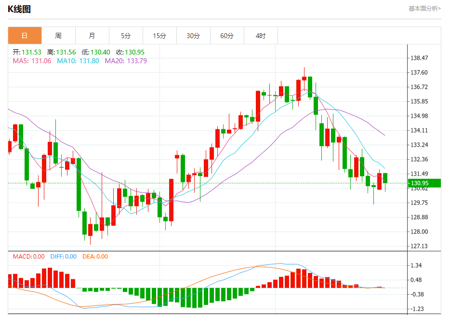Click the MA10 indicator value label
Image resolution: width=450 pixels, height=315 pixels.
(x=78, y=61)
